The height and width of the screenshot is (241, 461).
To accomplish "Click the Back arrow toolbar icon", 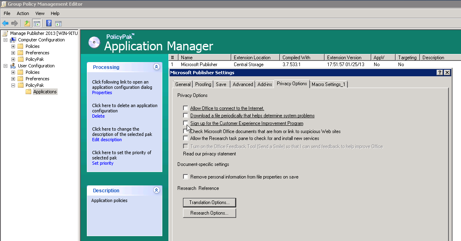I will [5, 23].
